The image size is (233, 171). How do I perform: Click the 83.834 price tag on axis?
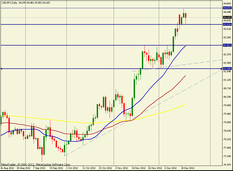pyautogui.click(x=227, y=24)
